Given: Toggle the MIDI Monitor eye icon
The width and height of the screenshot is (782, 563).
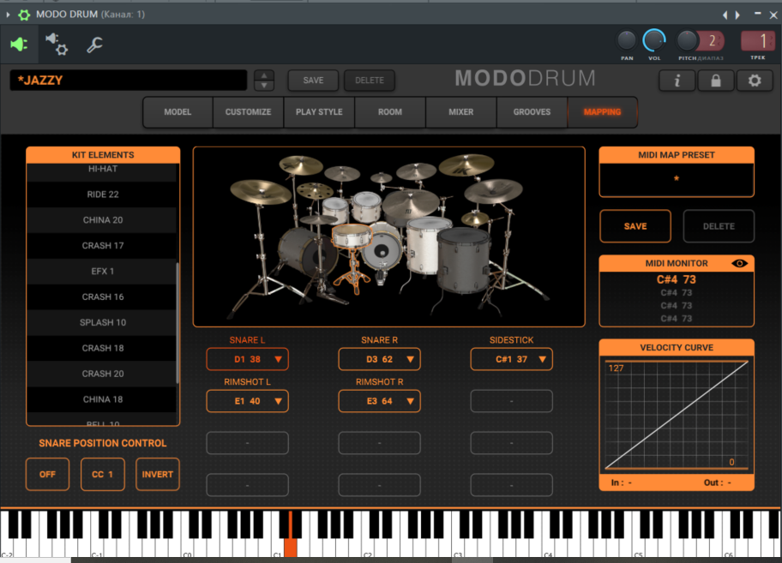Looking at the screenshot, I should [x=740, y=264].
